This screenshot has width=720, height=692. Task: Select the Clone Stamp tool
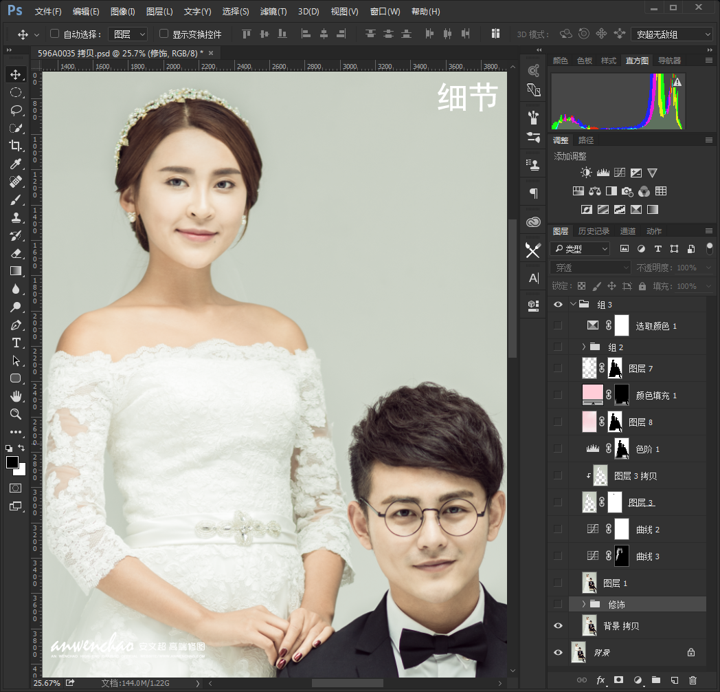pyautogui.click(x=16, y=217)
